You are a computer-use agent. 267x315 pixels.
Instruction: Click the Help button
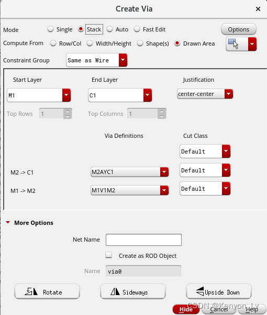pos(252,309)
